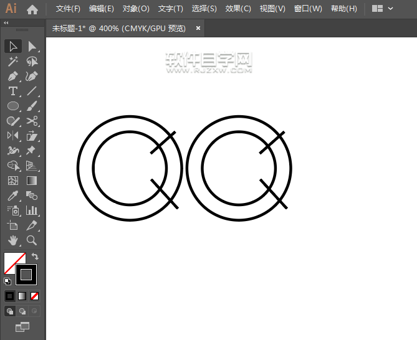
Task: Apply Gradient mode button below swatches
Action: [x=22, y=296]
